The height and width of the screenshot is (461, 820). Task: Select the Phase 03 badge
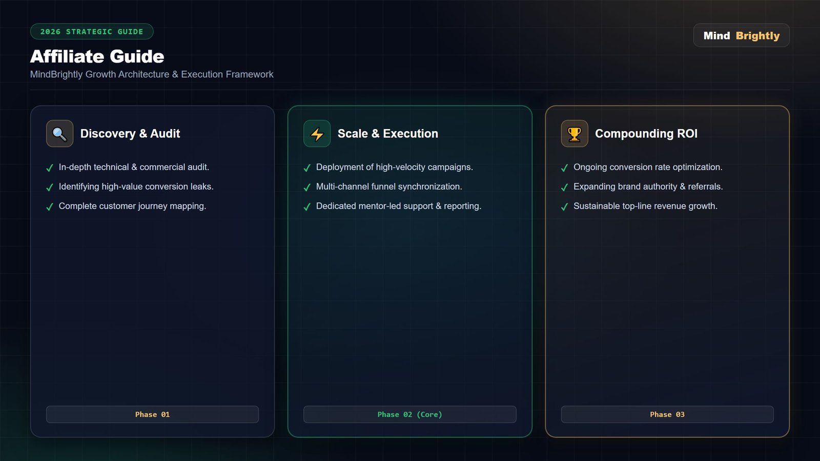coord(667,414)
